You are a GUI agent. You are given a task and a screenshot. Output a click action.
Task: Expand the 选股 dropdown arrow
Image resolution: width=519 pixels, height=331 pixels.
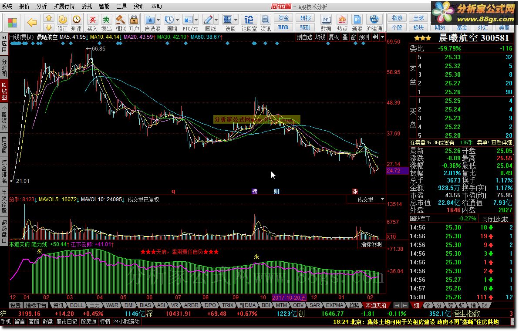click(x=236, y=20)
